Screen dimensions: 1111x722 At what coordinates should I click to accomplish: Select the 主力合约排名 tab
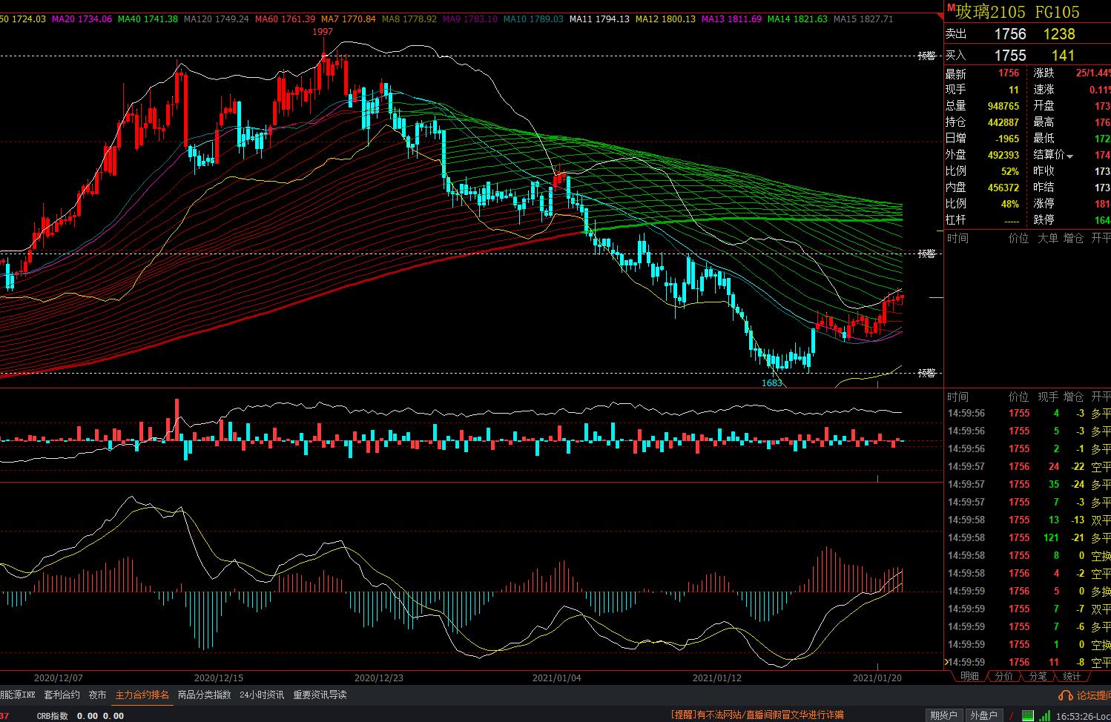[142, 695]
